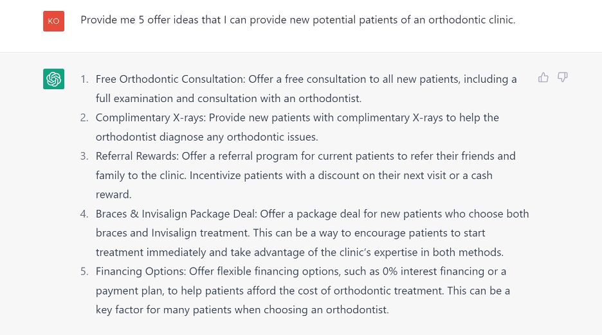Click the thumbs down icon
The height and width of the screenshot is (335, 602).
[563, 78]
